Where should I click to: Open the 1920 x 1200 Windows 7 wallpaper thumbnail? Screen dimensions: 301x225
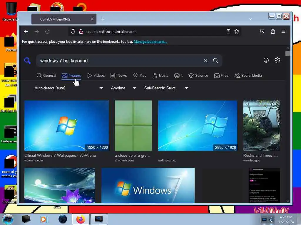67,126
